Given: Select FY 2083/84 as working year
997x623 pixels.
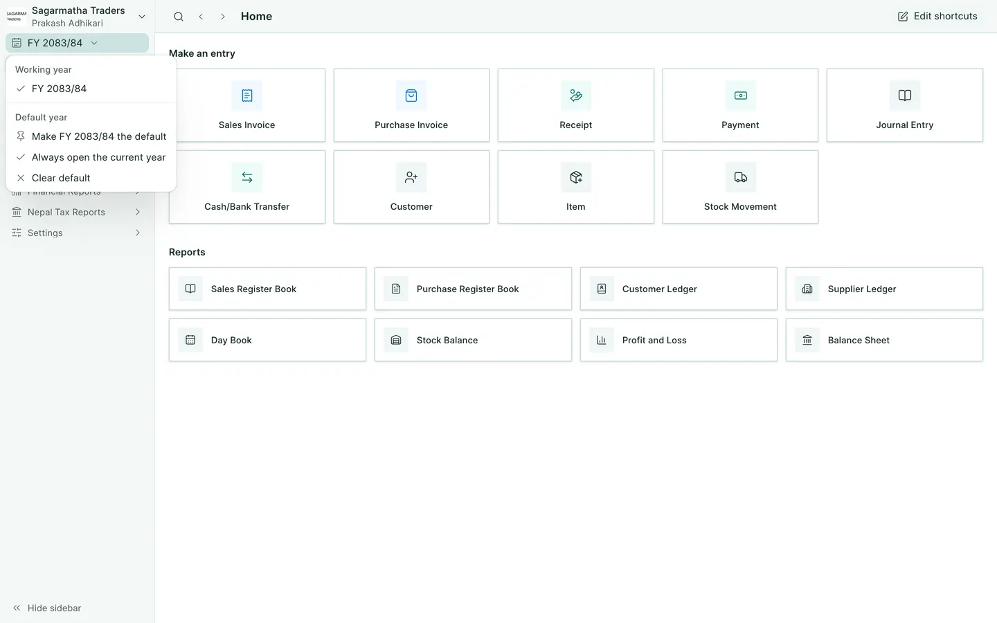Looking at the screenshot, I should click(91, 89).
